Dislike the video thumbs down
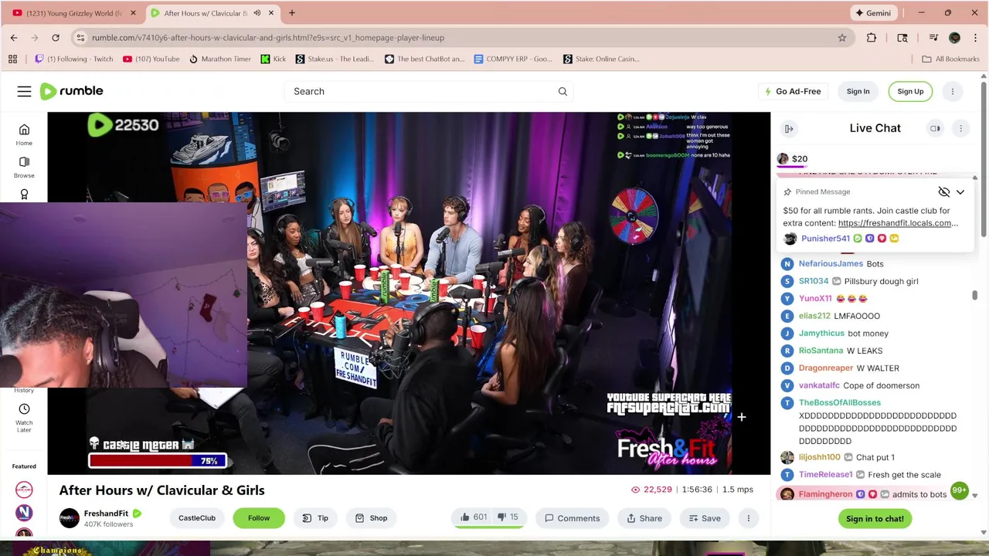 point(507,517)
